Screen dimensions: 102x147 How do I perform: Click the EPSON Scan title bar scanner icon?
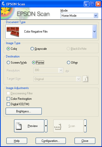click(3, 4)
